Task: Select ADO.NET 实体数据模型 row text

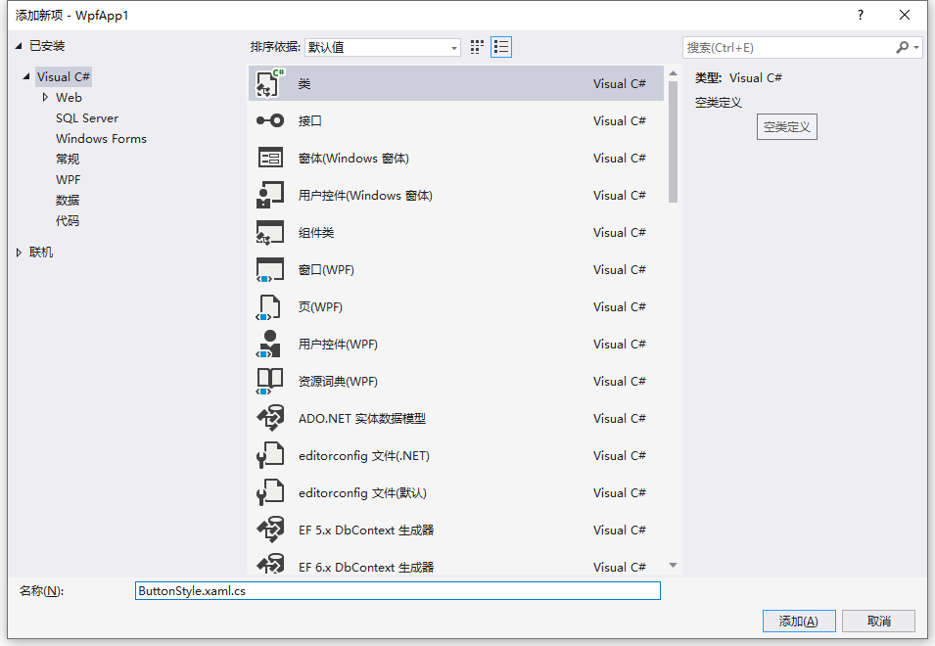Action: tap(362, 418)
